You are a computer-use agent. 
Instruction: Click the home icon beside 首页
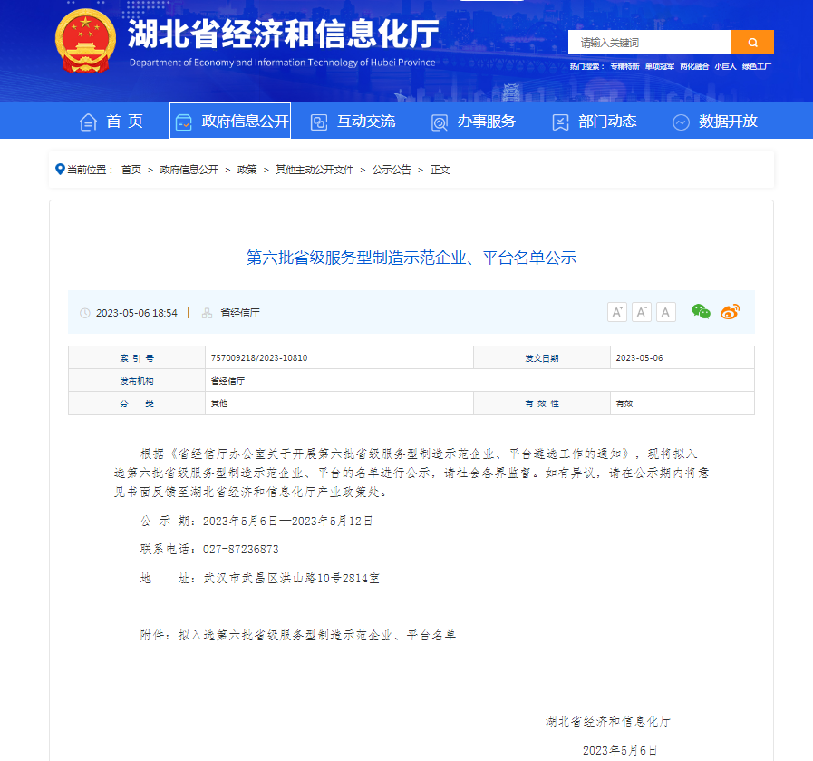click(88, 122)
